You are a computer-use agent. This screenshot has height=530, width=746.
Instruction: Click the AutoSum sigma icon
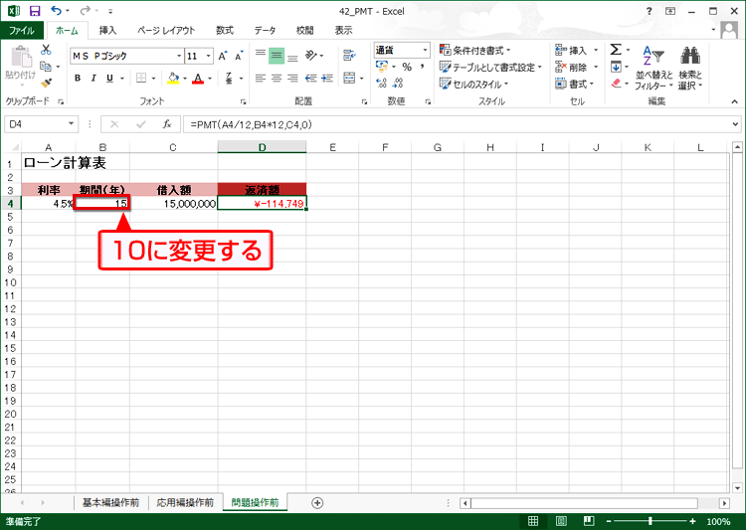[616, 50]
